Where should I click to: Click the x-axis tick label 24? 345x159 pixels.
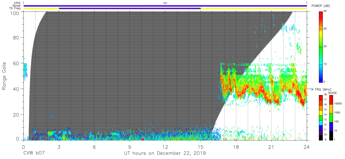click(x=307, y=147)
